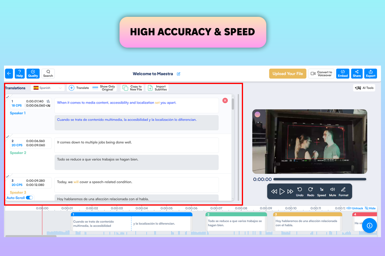Change playback Speed 1x
This screenshot has height=256, width=385.
[321, 192]
